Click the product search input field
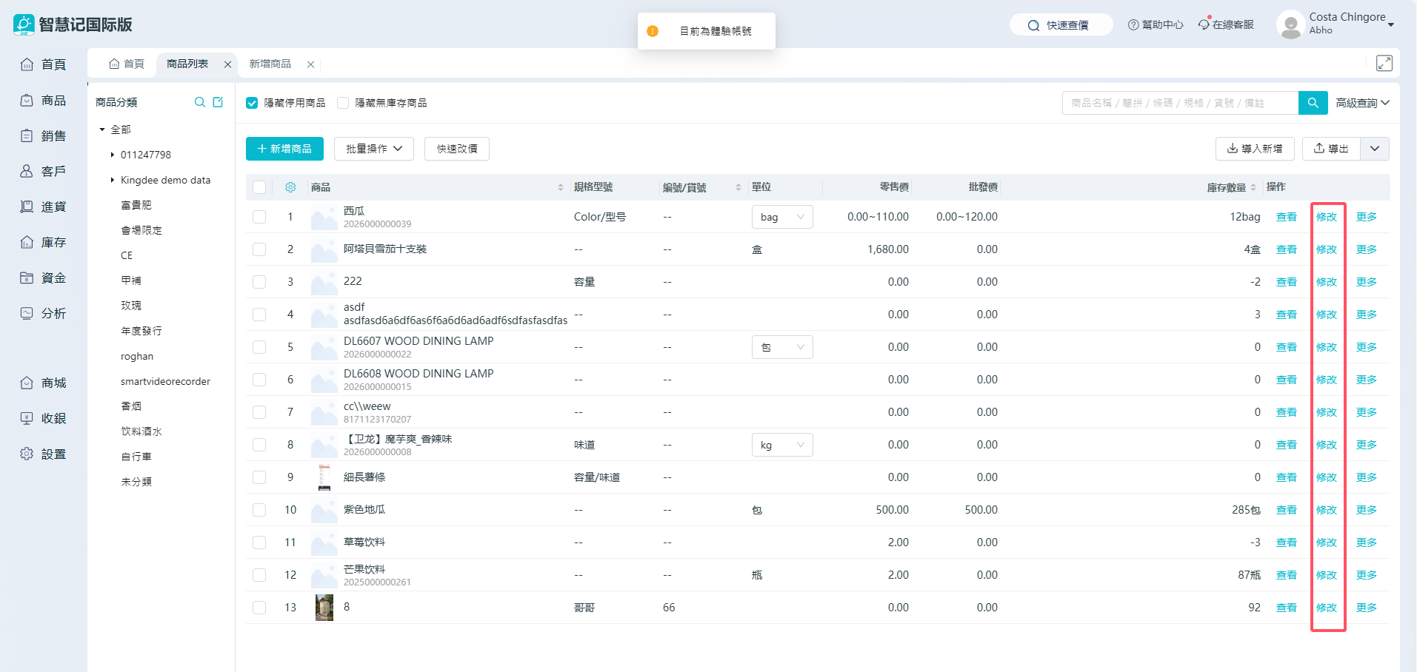1417x672 pixels. (1179, 103)
